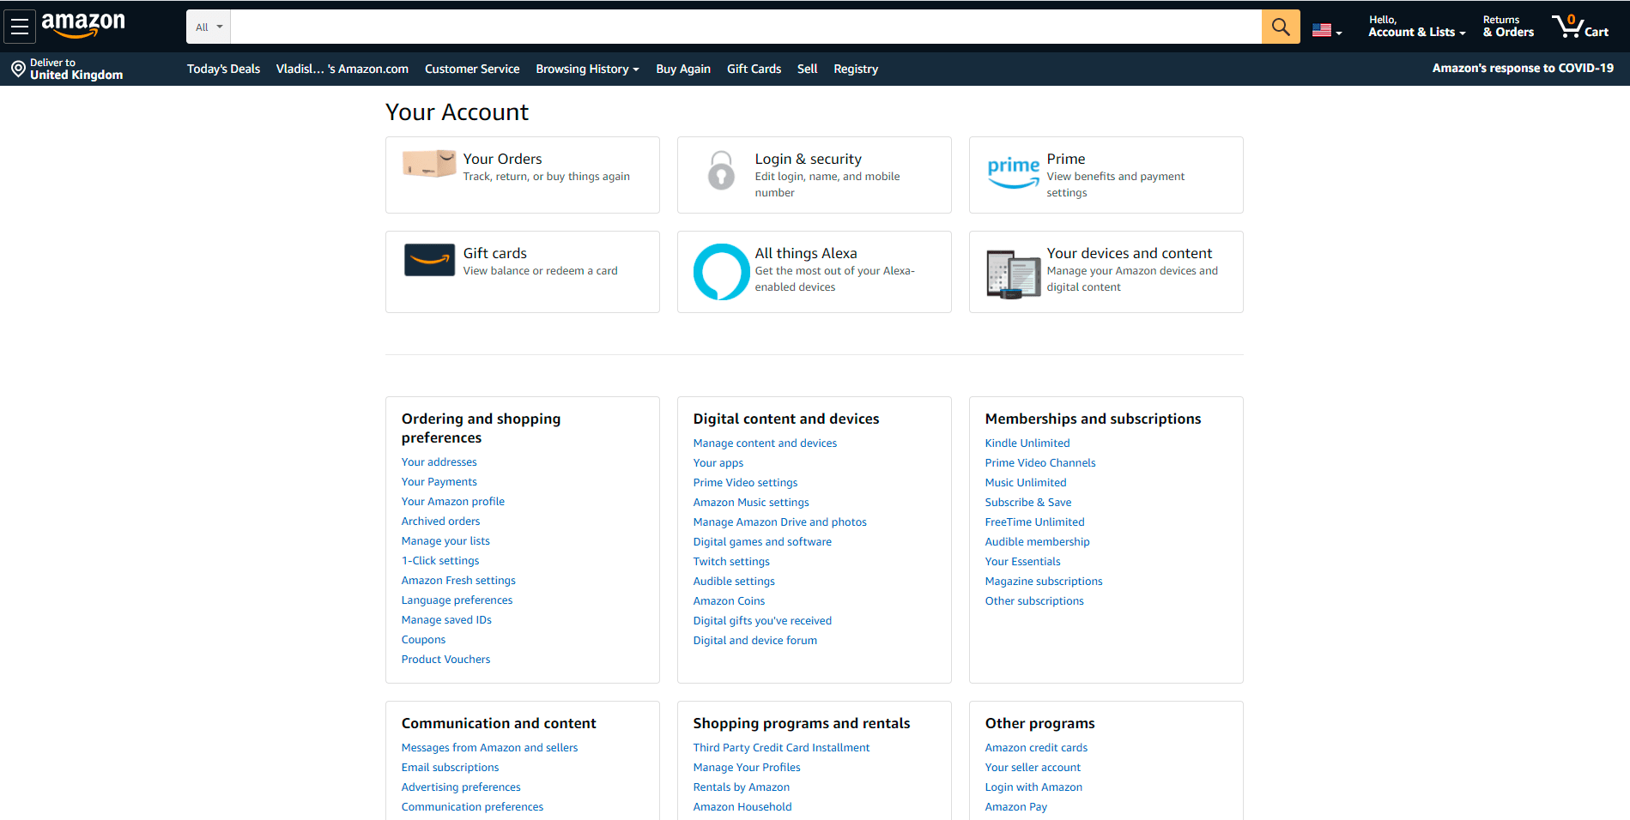Click the search magnifier icon

1280,26
